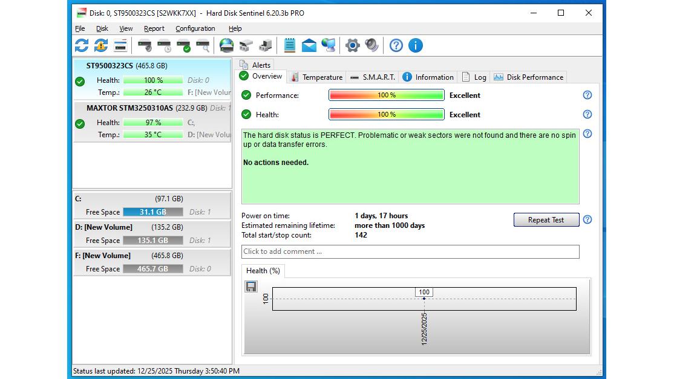The width and height of the screenshot is (674, 379).
Task: Open the Disk menu
Action: pos(102,28)
